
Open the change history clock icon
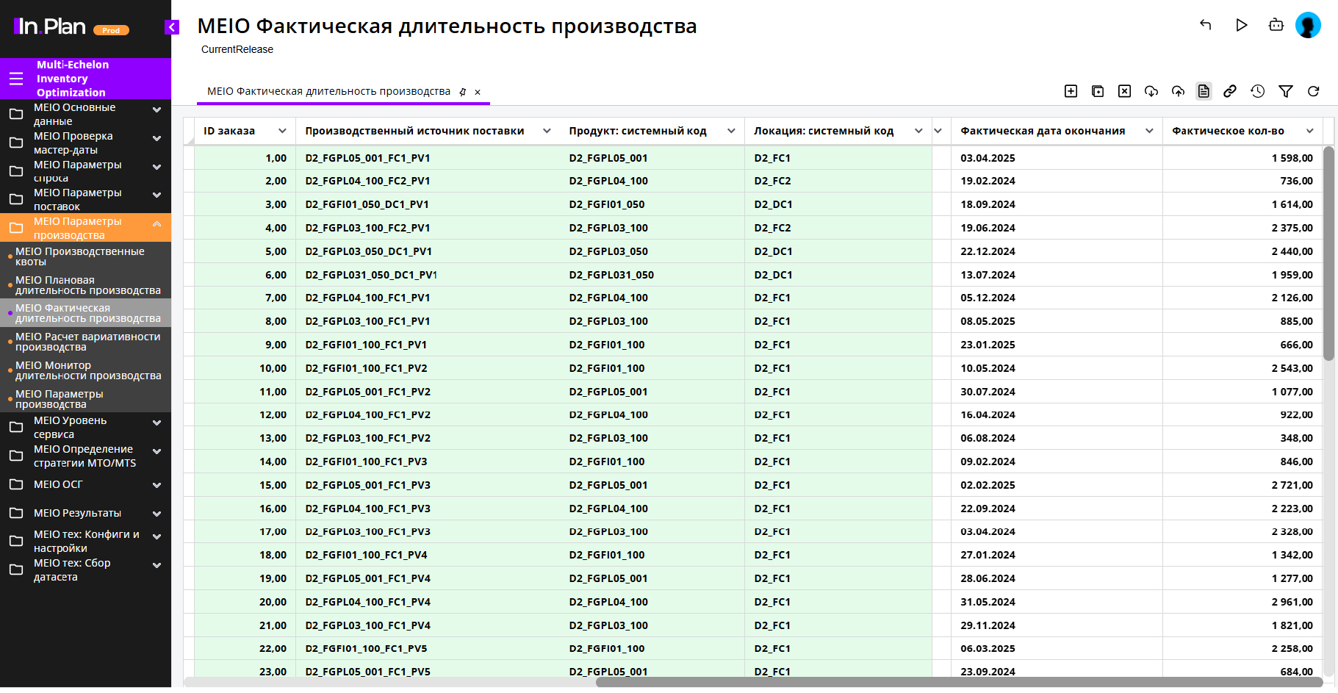[1258, 91]
